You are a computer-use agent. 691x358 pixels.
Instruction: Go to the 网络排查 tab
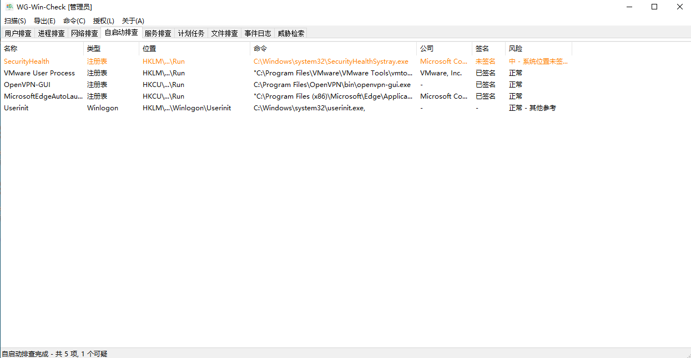[84, 33]
